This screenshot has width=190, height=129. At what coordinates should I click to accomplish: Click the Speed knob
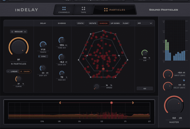[x=97, y=87]
